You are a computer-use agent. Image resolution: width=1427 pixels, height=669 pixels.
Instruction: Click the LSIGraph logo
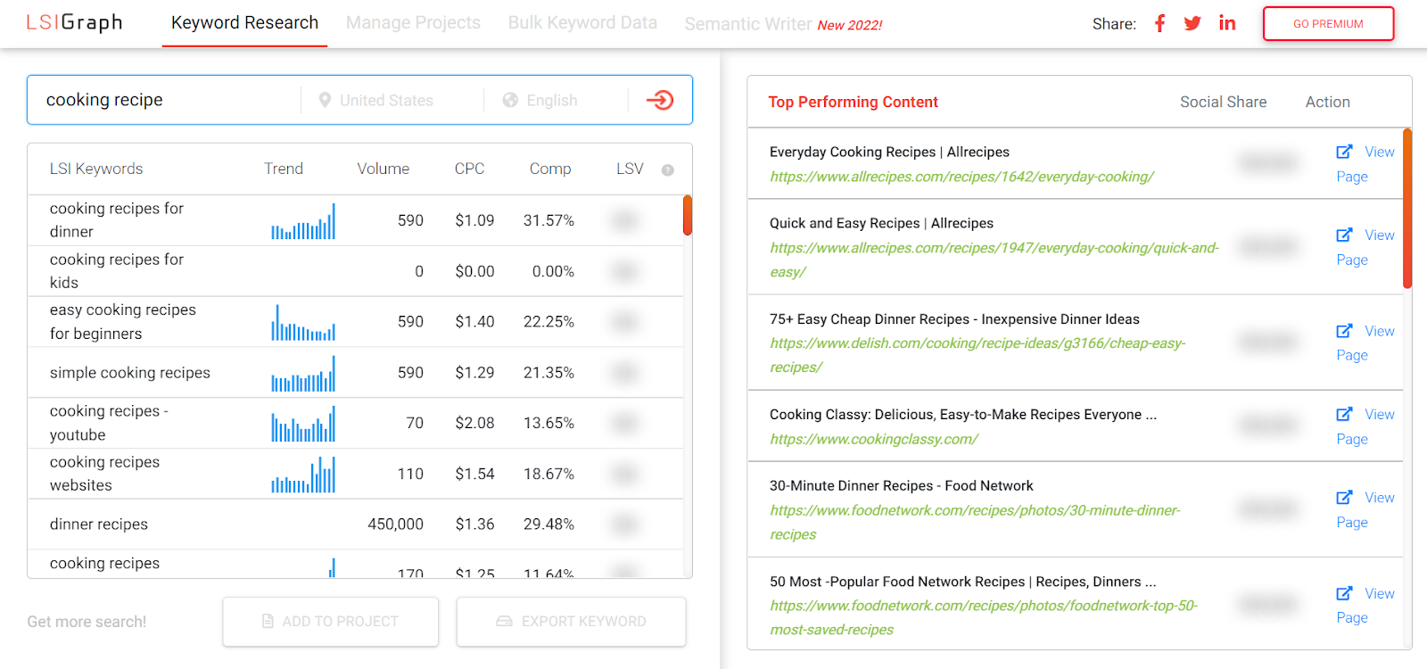point(74,23)
